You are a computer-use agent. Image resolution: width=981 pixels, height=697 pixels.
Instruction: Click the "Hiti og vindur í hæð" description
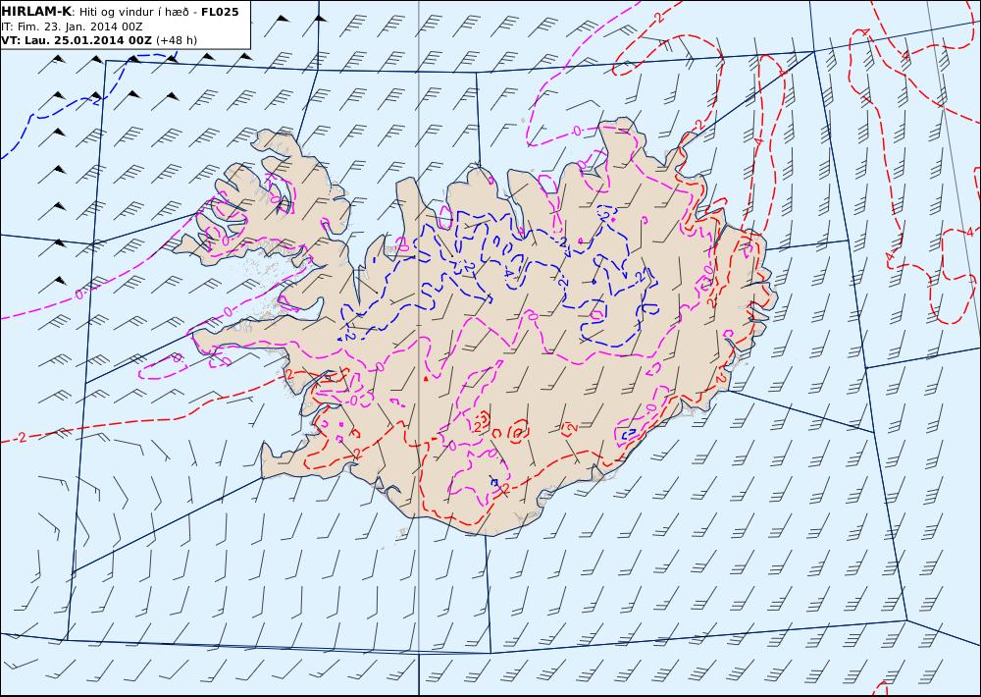click(133, 13)
